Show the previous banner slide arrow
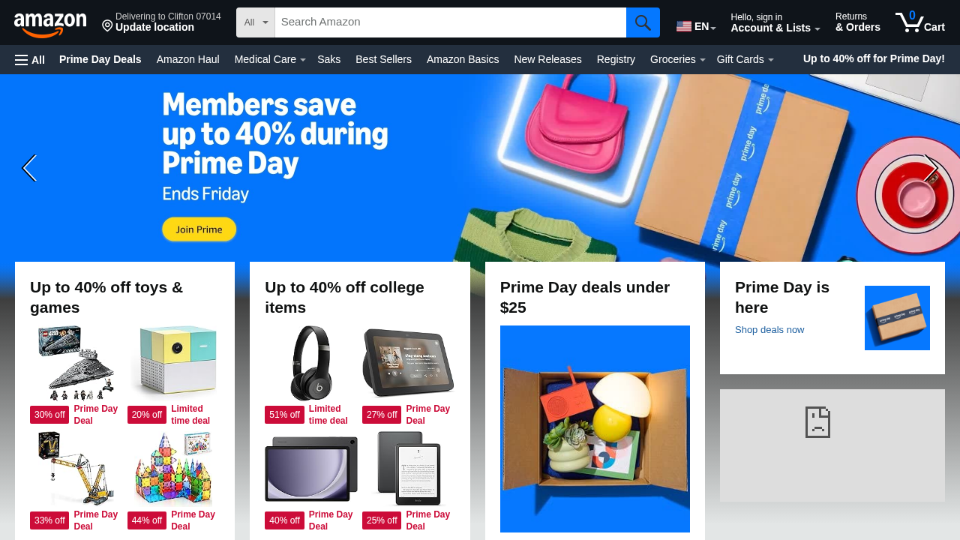The width and height of the screenshot is (960, 540). [29, 168]
